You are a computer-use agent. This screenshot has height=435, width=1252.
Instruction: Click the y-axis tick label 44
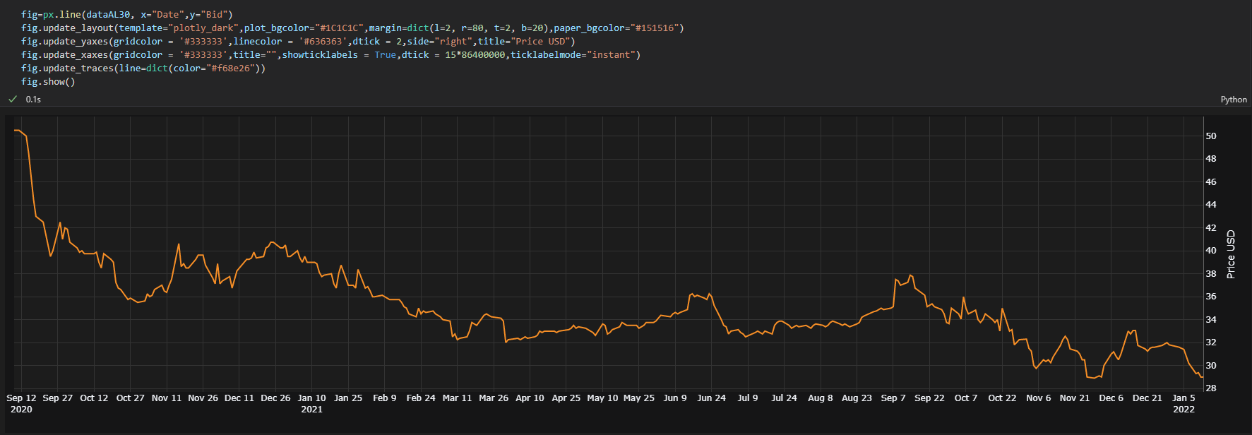pos(1211,205)
